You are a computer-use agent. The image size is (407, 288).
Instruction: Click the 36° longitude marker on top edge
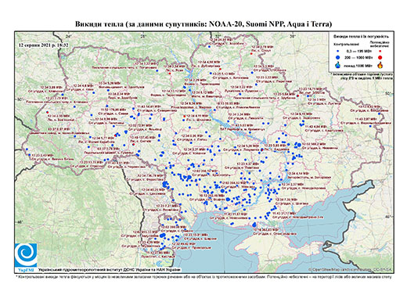click(293, 37)
